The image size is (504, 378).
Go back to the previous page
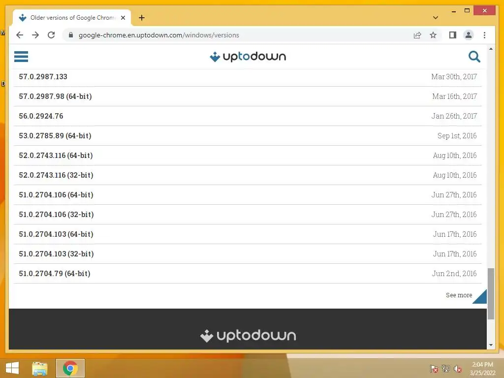20,35
